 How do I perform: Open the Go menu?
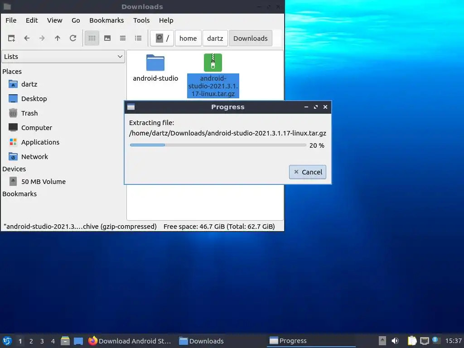coord(76,20)
